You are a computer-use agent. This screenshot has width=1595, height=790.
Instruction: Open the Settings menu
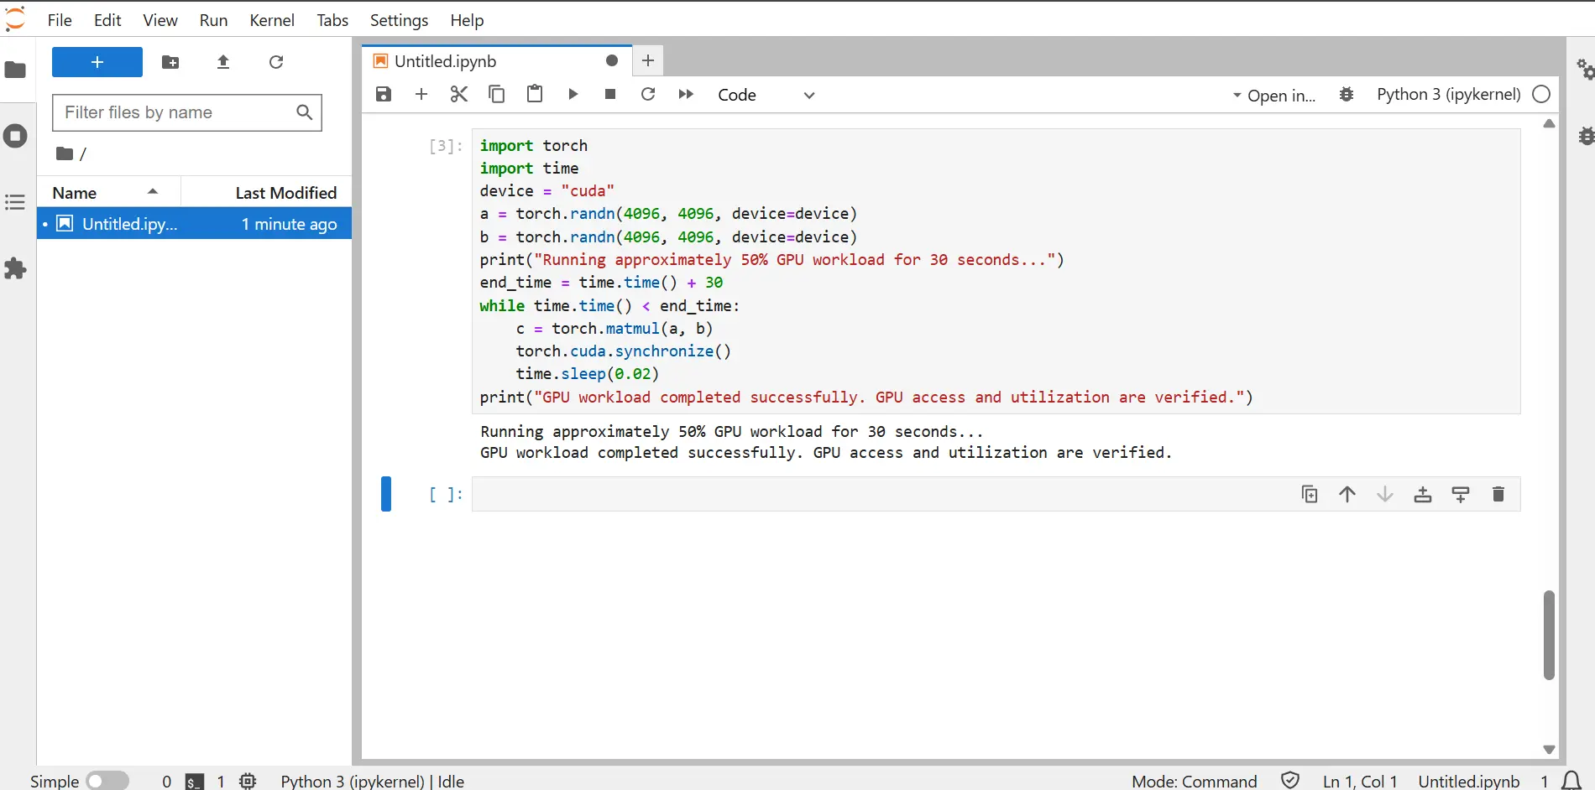399,20
